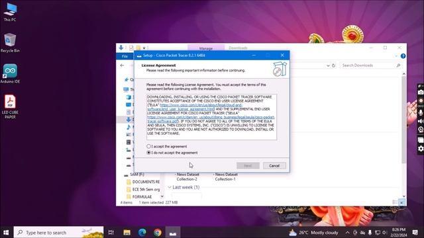Open FORMULAE folder in navigation pane
The width and height of the screenshot is (424, 238).
[x=142, y=197]
